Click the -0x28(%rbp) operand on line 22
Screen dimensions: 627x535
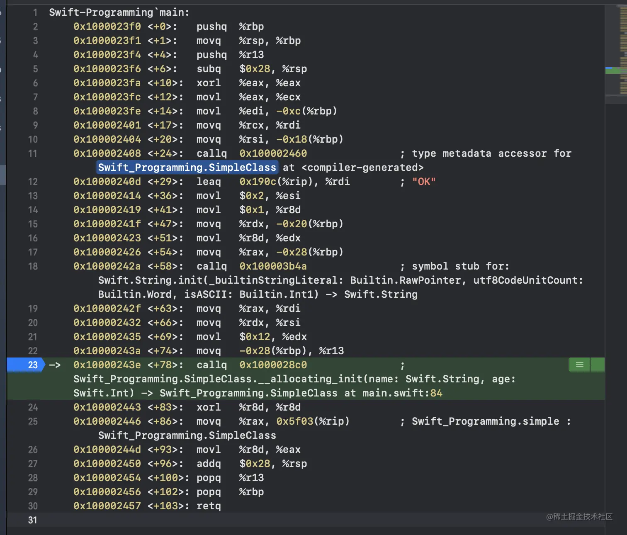point(276,351)
